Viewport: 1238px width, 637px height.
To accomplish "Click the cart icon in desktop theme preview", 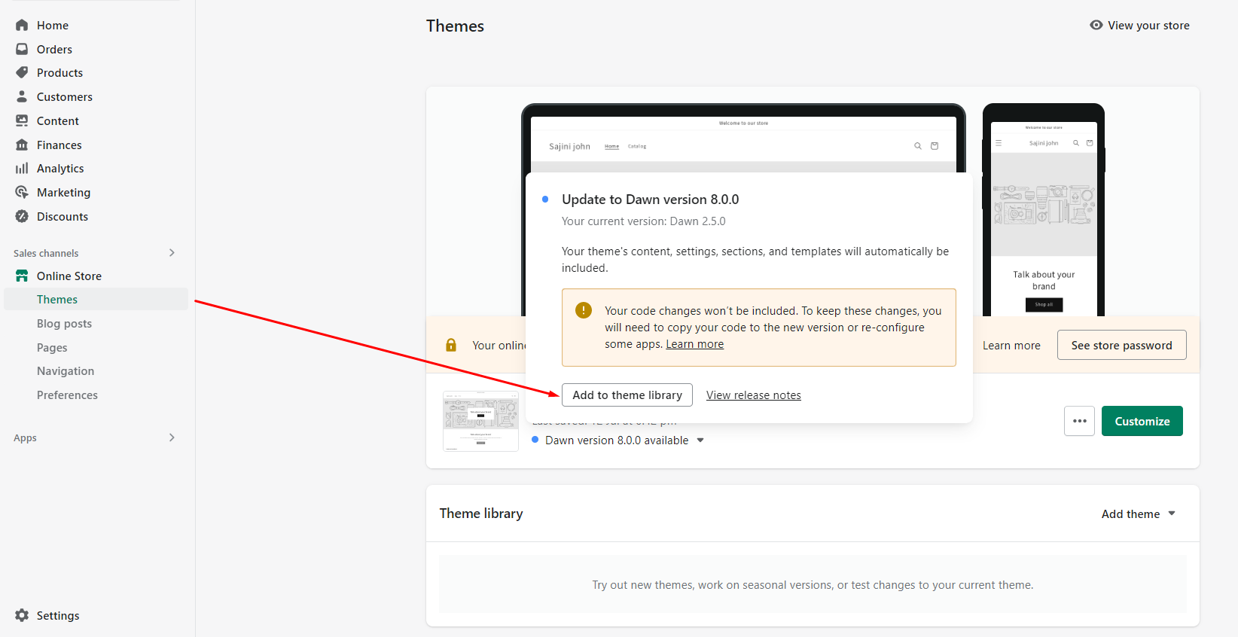I will (935, 146).
